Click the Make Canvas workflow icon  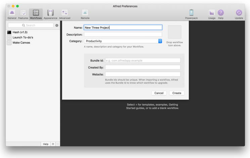(x=9, y=43)
